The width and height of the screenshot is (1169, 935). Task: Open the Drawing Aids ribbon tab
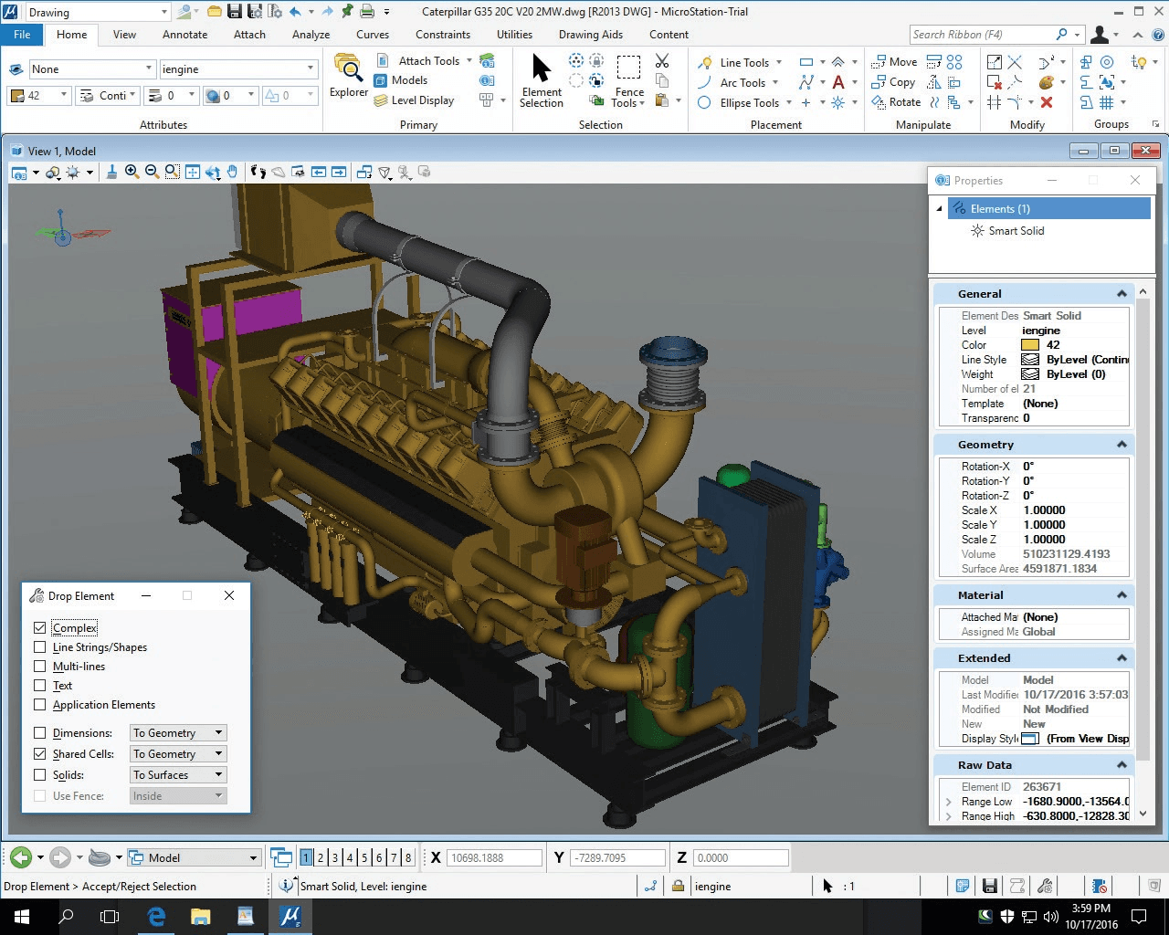point(591,35)
